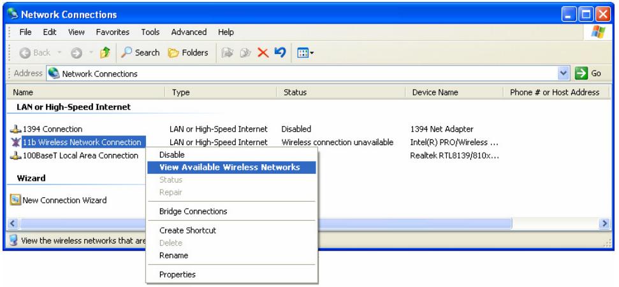Screen dimensions: 619x287
Task: Click New Connection Wizard label
Action: [64, 200]
